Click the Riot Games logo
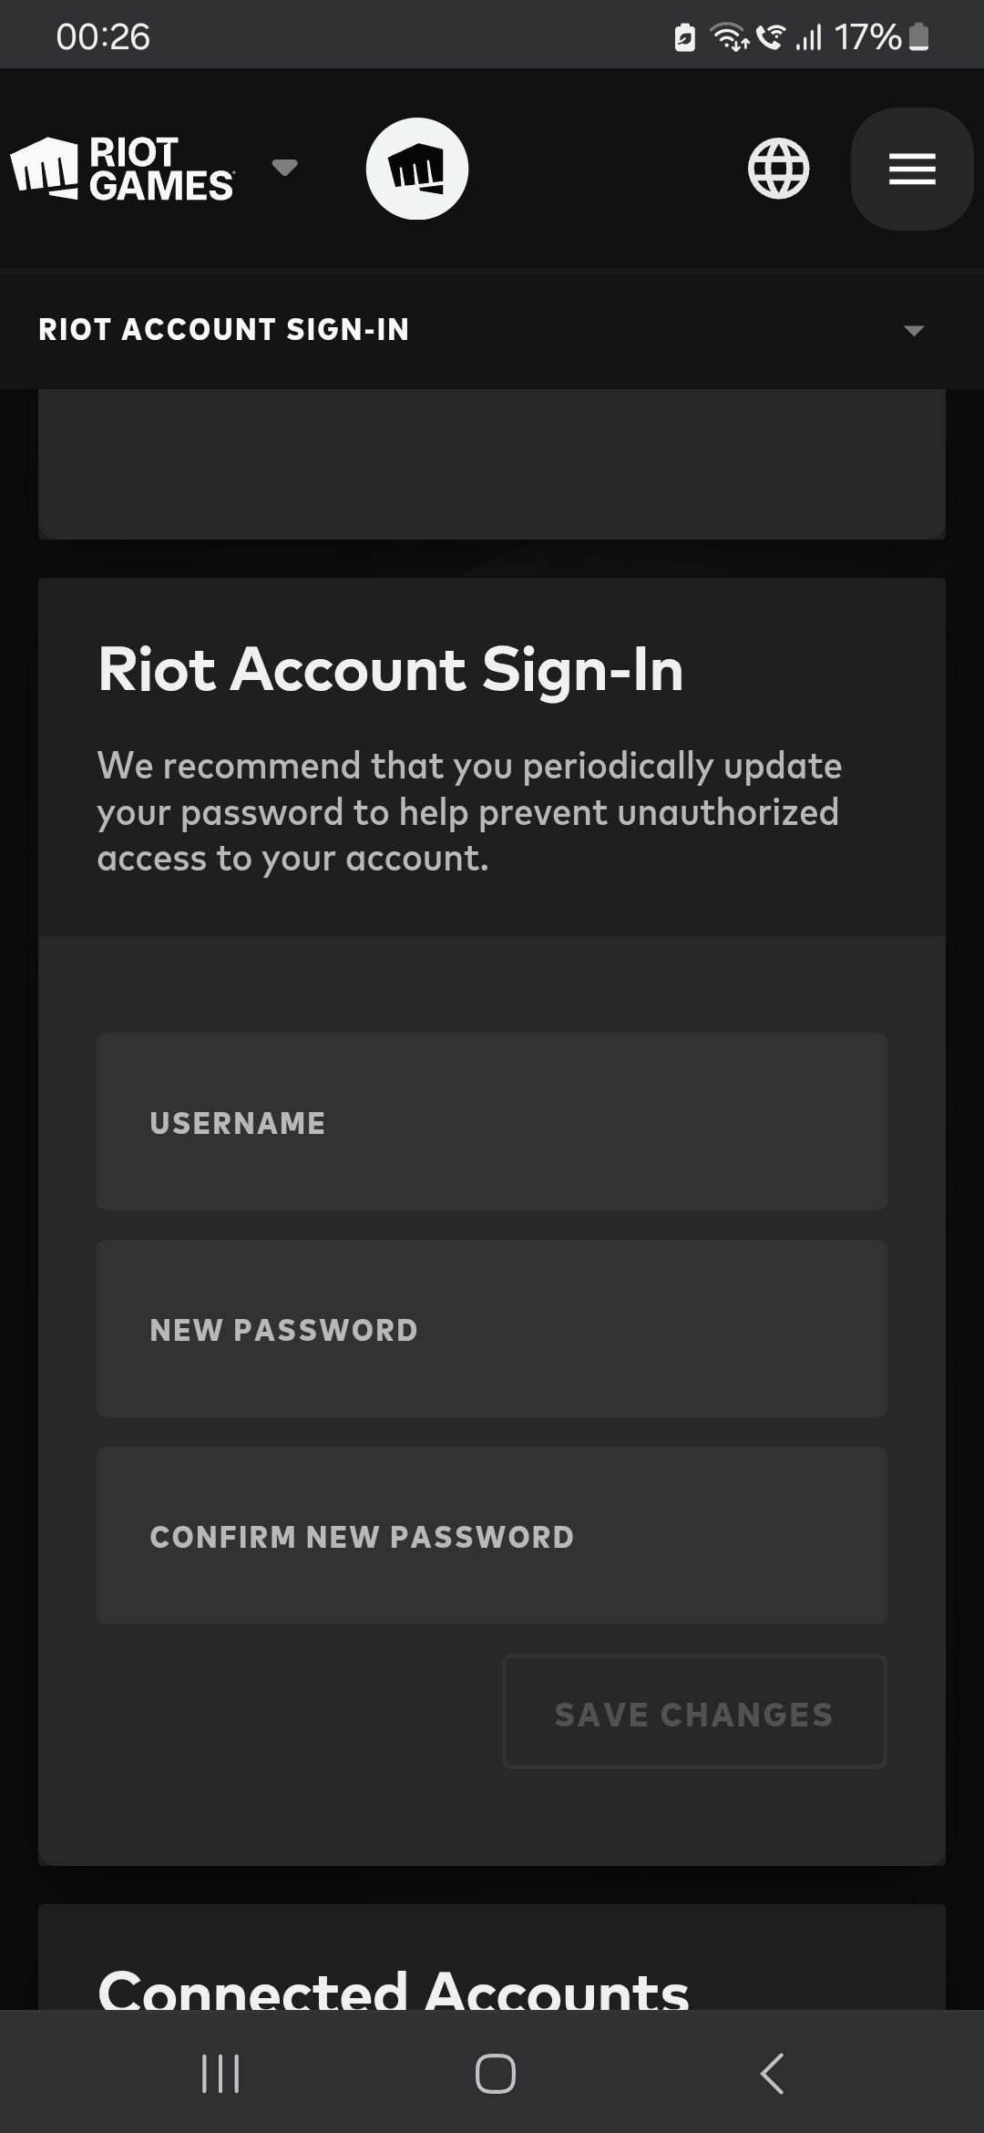This screenshot has height=2133, width=984. tap(123, 169)
